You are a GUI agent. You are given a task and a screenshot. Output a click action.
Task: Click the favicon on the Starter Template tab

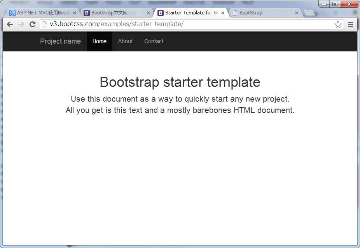161,13
